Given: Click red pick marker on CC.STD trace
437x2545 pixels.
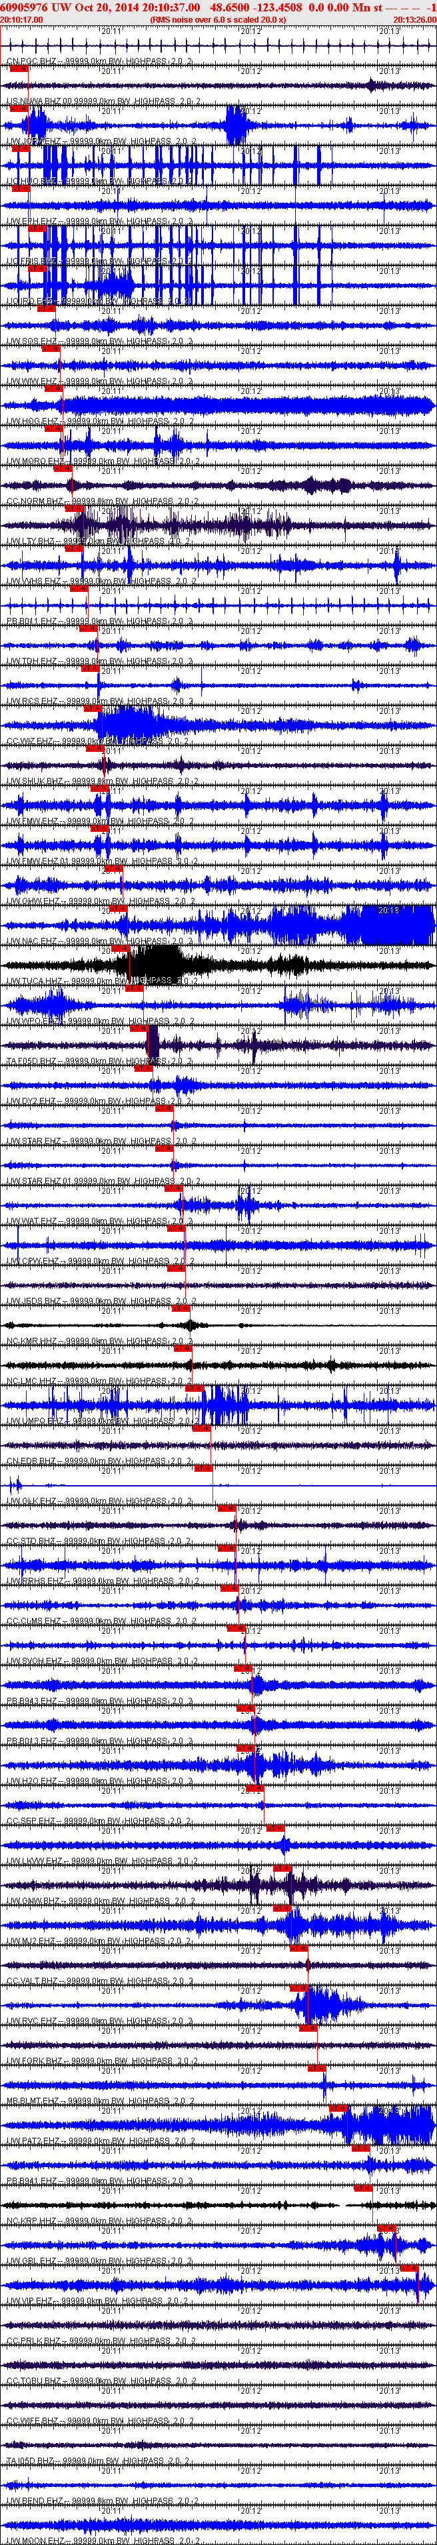Looking at the screenshot, I should 227,1548.
